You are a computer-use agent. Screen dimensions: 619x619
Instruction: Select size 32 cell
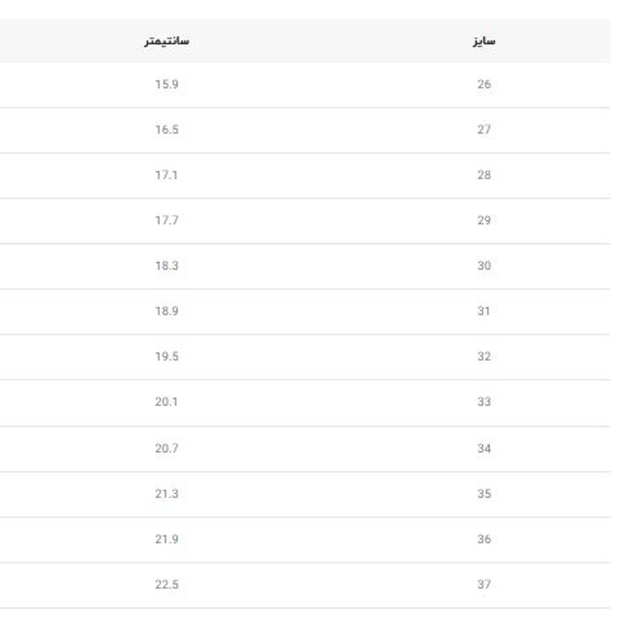click(x=484, y=357)
